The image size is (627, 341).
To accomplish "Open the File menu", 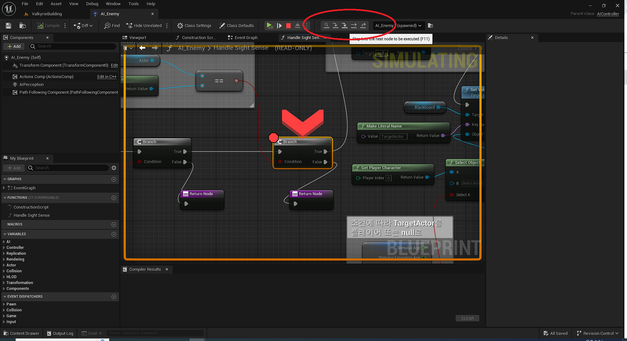I will click(25, 4).
